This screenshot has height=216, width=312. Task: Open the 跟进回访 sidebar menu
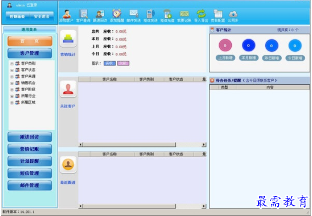point(30,137)
